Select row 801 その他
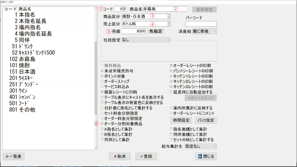The image size is (297, 167). tap(48, 110)
